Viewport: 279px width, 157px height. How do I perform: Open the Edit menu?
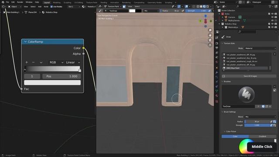[13, 2]
